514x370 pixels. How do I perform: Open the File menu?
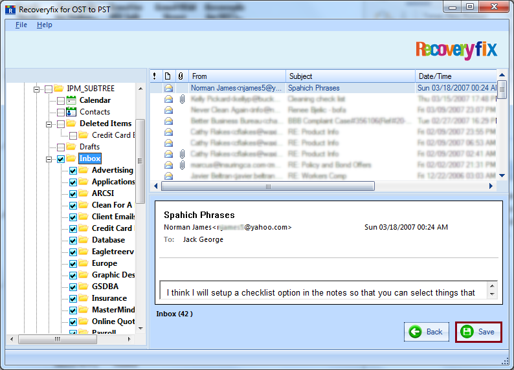(21, 25)
